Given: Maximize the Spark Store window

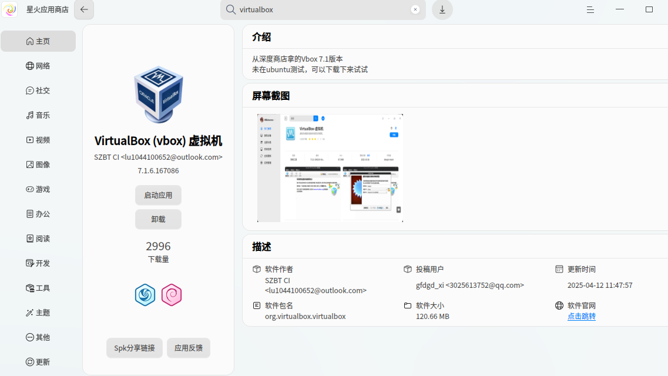Looking at the screenshot, I should (x=649, y=9).
